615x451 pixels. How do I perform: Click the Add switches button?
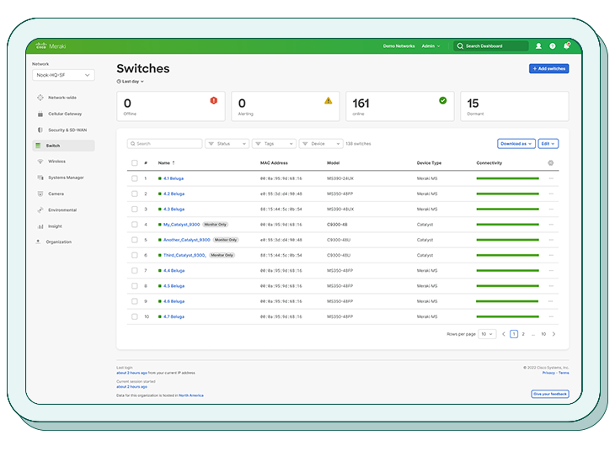tap(548, 68)
